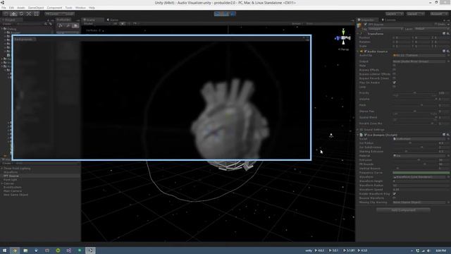
Task: Disable the Audio Source component checkbox
Action: tap(365, 52)
